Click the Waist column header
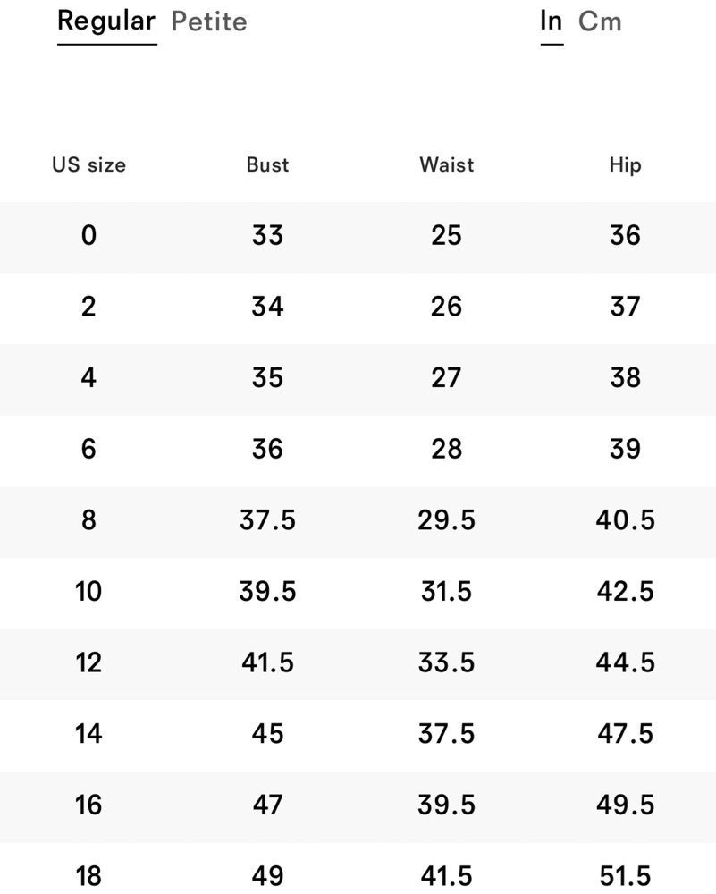The height and width of the screenshot is (894, 716). tap(446, 164)
